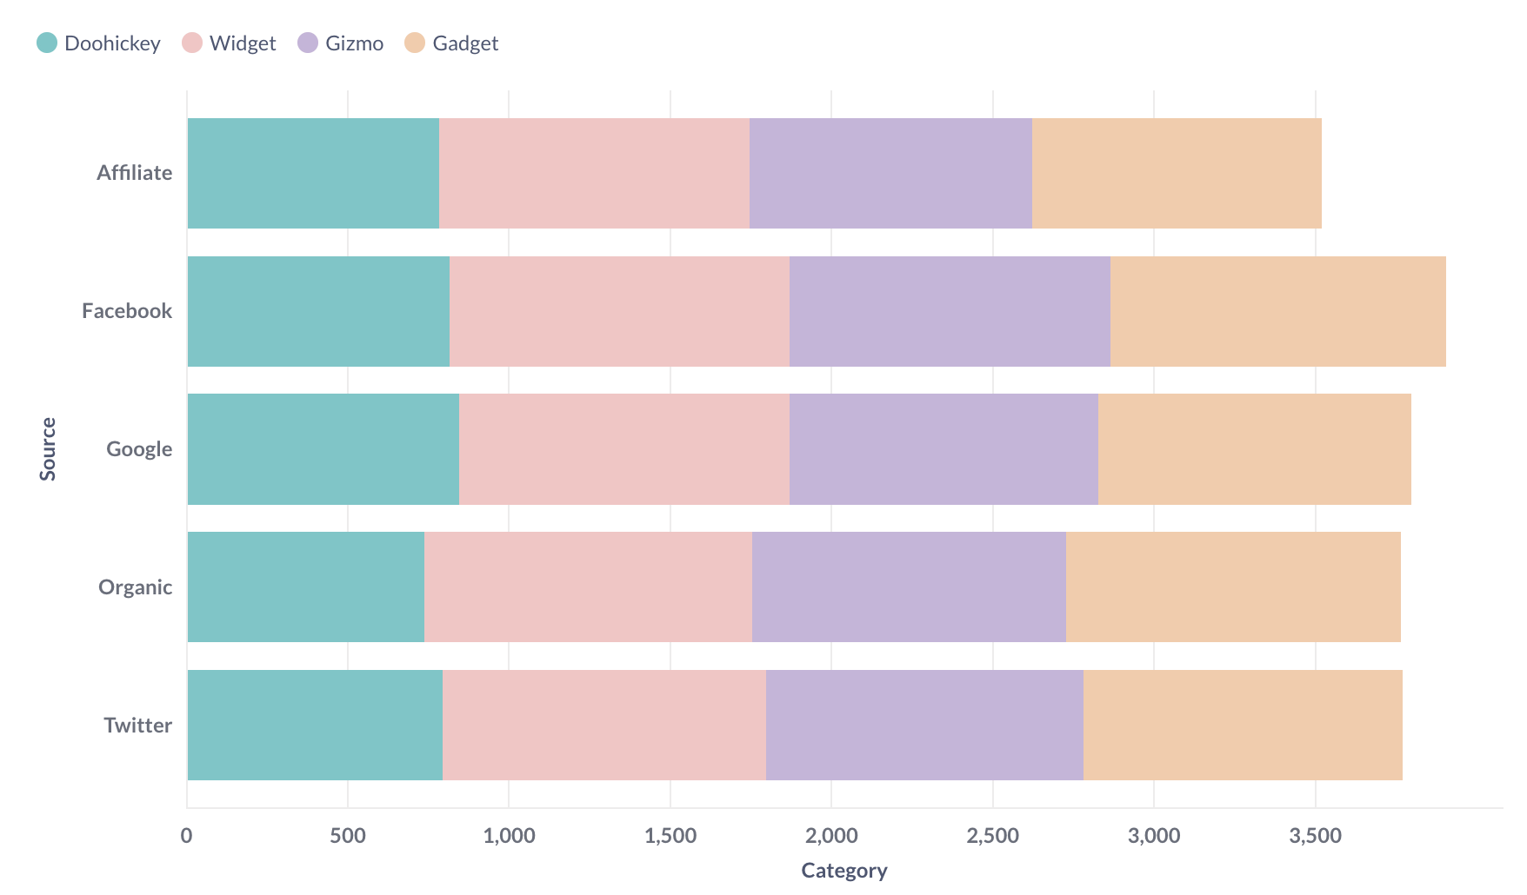Toggle the Doohickey series legend label
Screen dimensions: 1527x895
coord(112,43)
